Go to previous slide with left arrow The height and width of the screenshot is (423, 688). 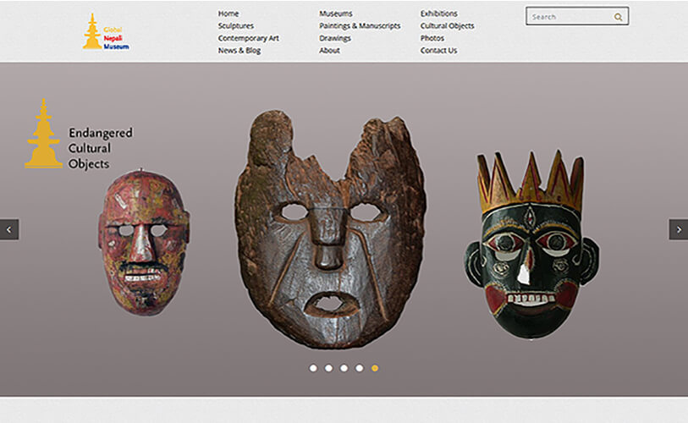click(9, 229)
